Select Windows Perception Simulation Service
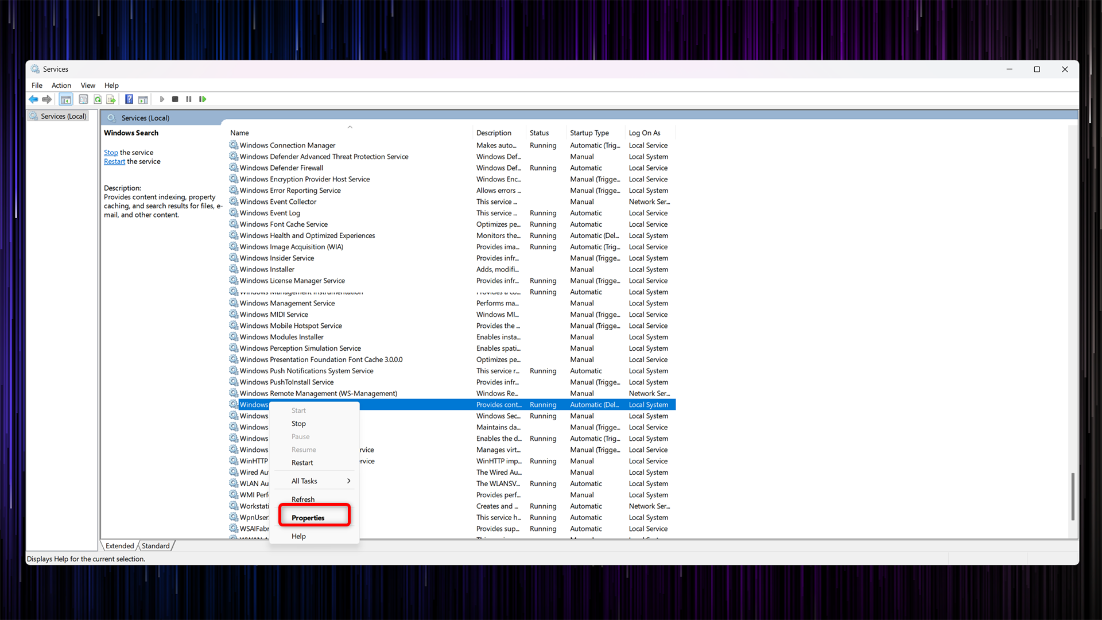This screenshot has height=620, width=1102. [x=452, y=348]
